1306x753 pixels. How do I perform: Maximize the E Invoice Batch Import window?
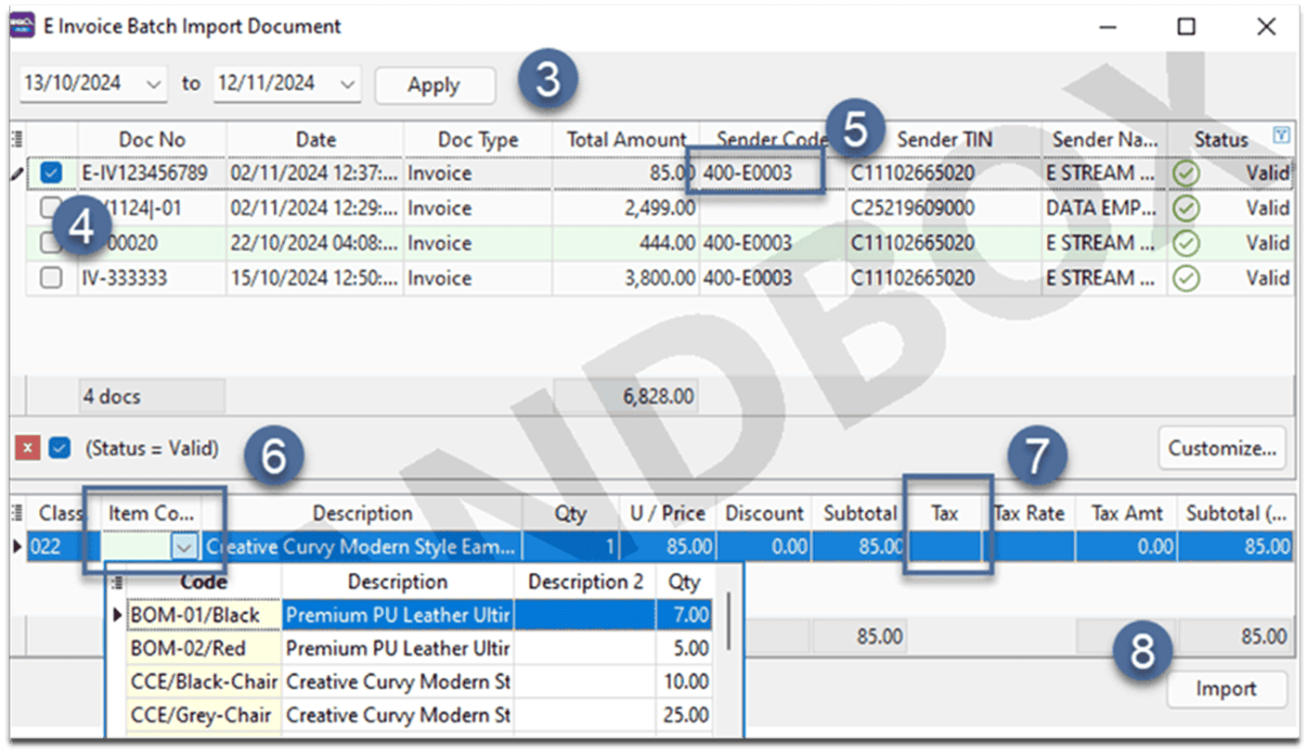(x=1186, y=27)
